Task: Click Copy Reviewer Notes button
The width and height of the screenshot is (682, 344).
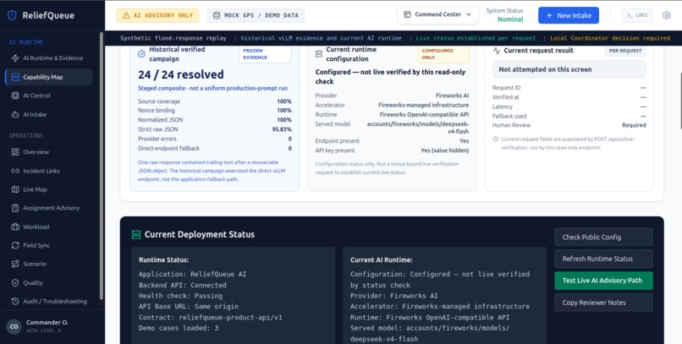Action: 603,303
